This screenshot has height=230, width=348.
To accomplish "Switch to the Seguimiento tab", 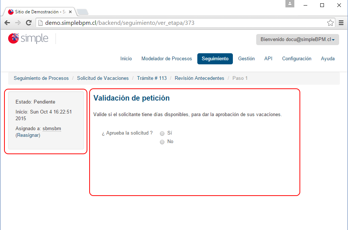I will pos(215,58).
